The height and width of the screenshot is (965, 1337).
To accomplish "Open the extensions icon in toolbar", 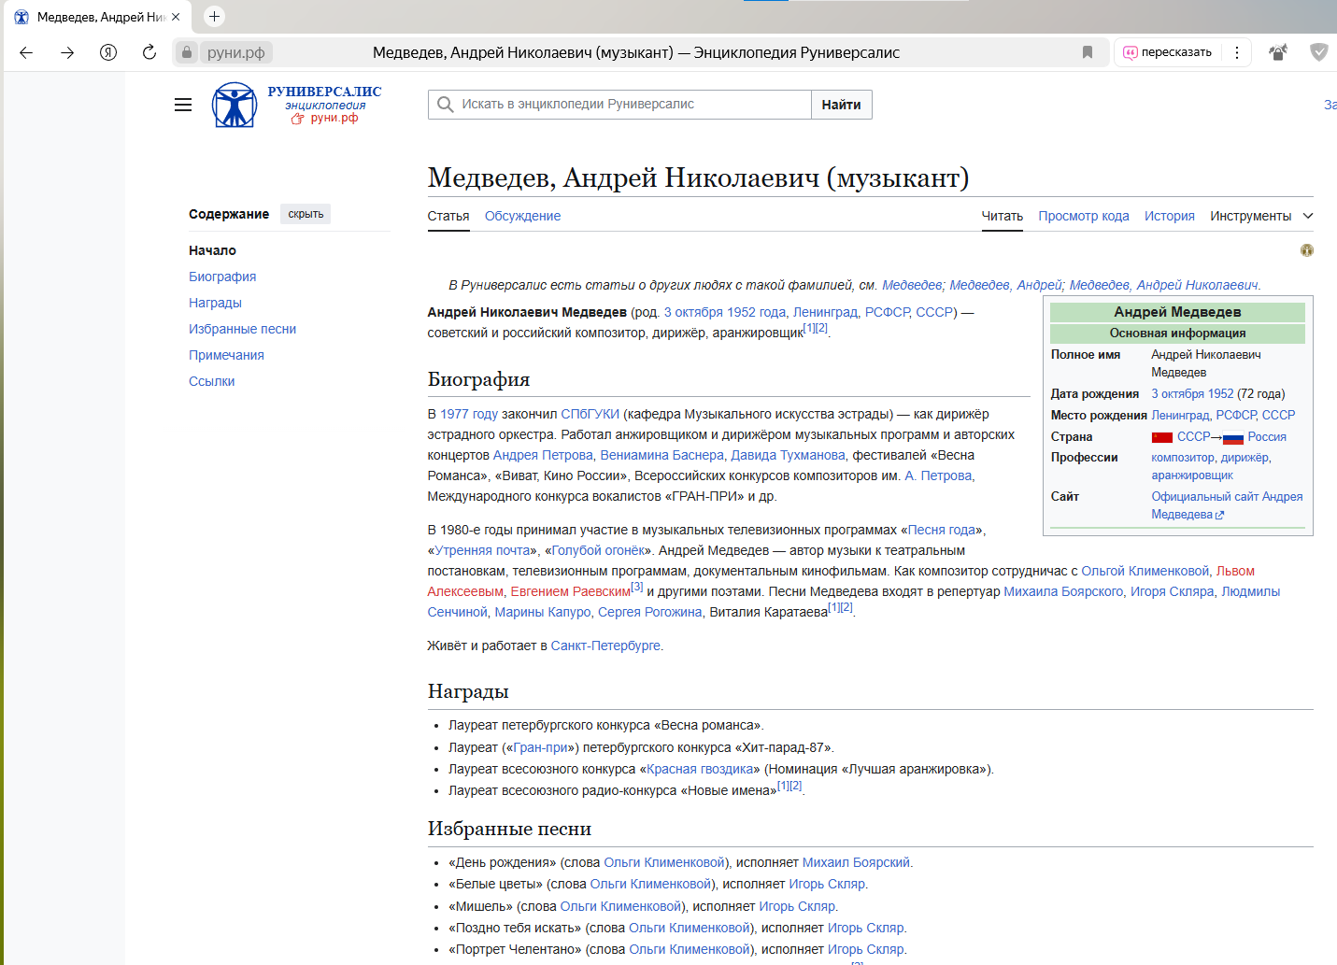I will click(x=1278, y=52).
